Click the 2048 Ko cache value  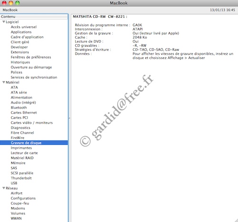140,37
